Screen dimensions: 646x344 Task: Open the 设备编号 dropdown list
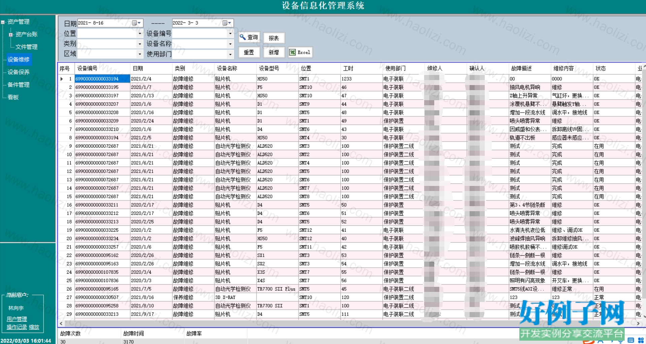[230, 33]
